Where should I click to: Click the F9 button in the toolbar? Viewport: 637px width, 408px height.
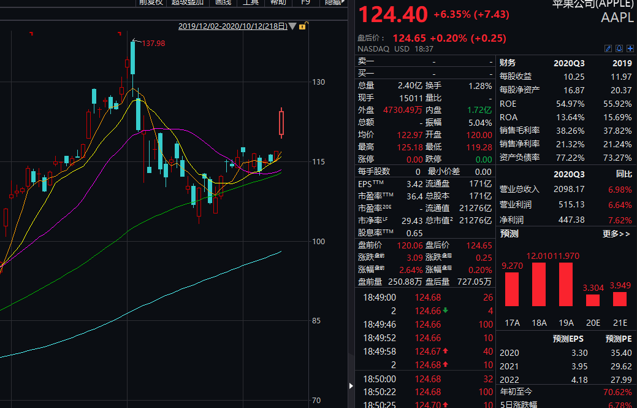coord(306,2)
